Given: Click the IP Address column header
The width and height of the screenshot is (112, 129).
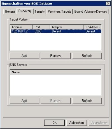Looking at the screenshot, I should [93, 27].
